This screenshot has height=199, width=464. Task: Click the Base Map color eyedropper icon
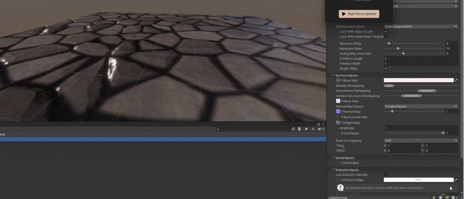coord(456,80)
